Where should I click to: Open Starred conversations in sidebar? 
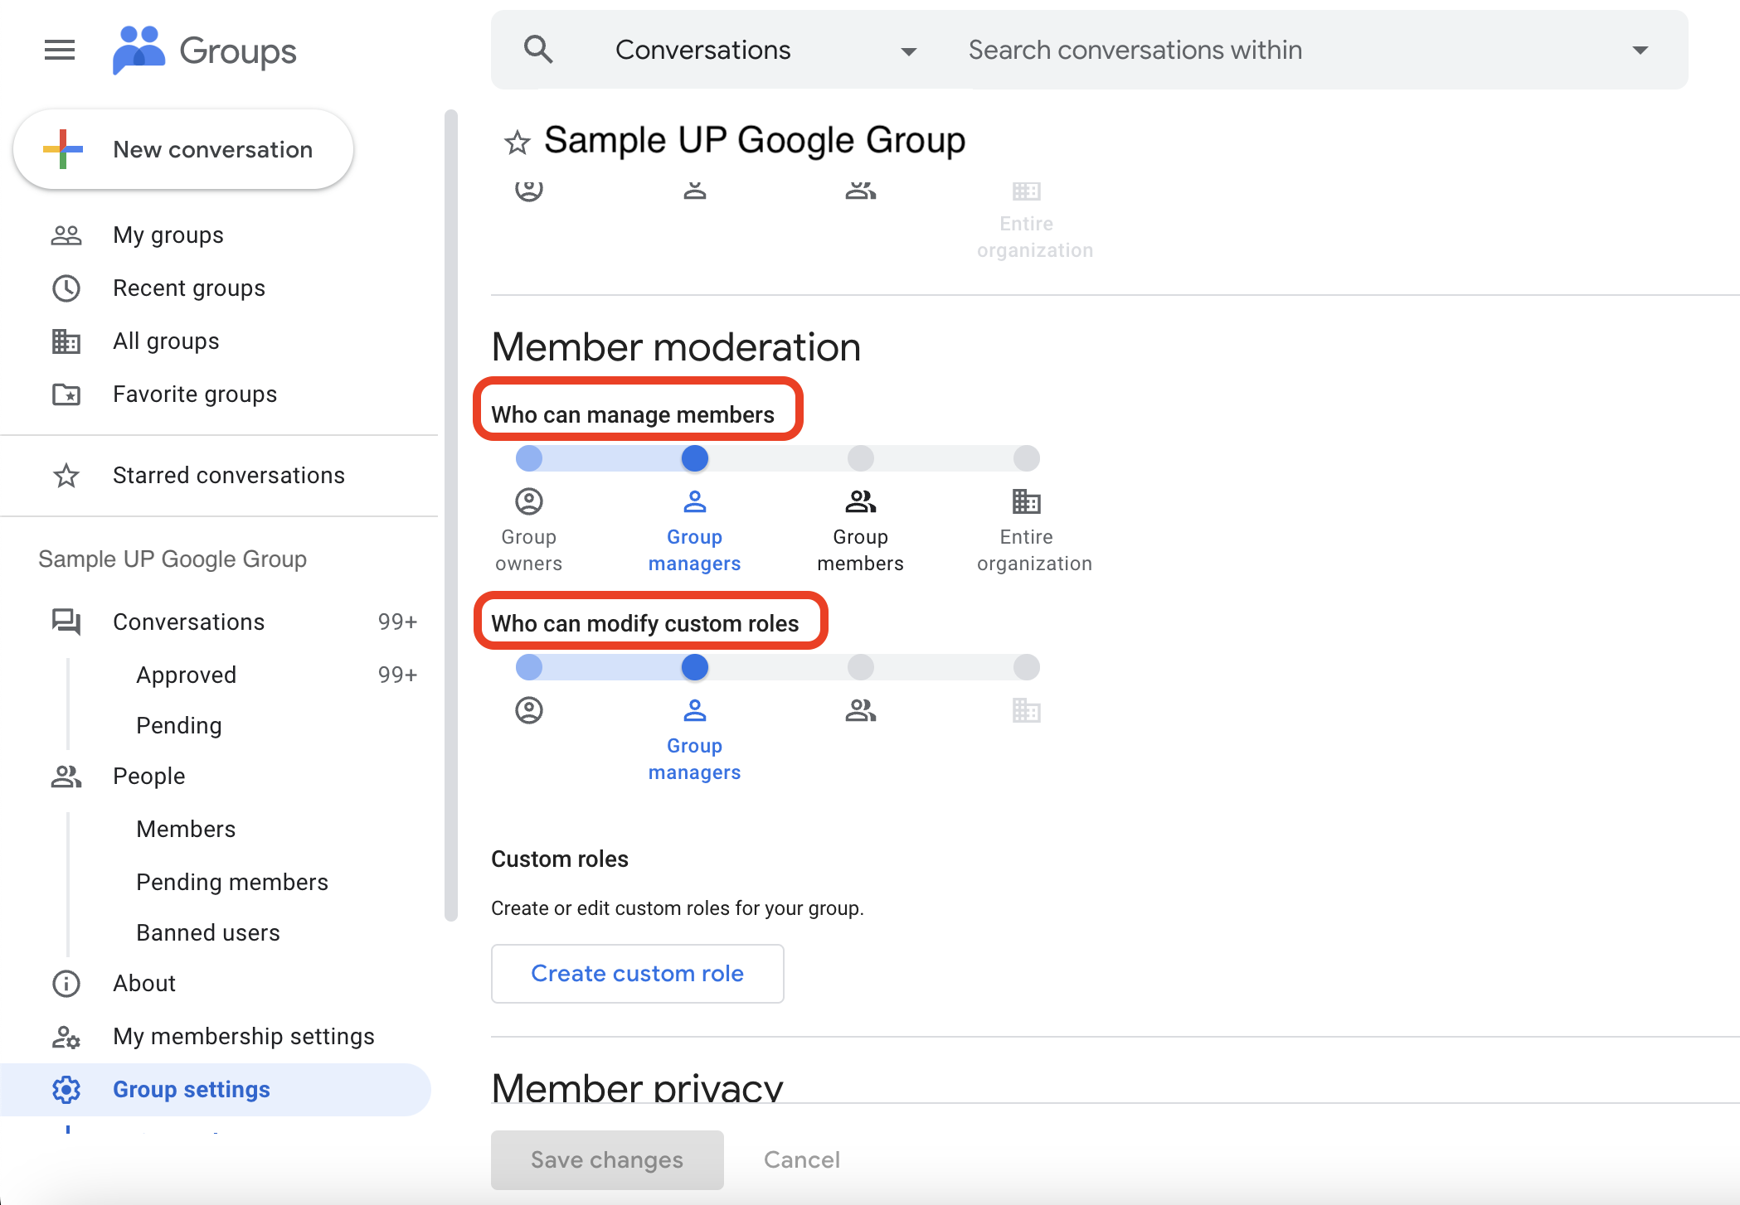tap(219, 476)
